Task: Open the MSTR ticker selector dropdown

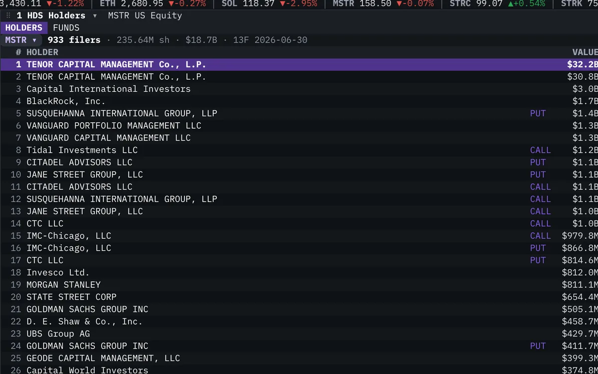Action: tap(21, 40)
